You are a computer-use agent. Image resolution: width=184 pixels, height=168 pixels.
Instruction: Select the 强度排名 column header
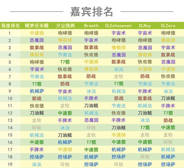[x=10, y=25]
